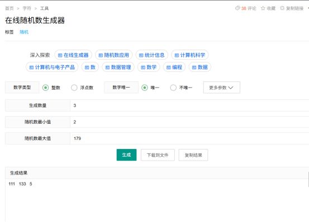
Task: Click the 收藏 favorite label
Action: [271, 8]
